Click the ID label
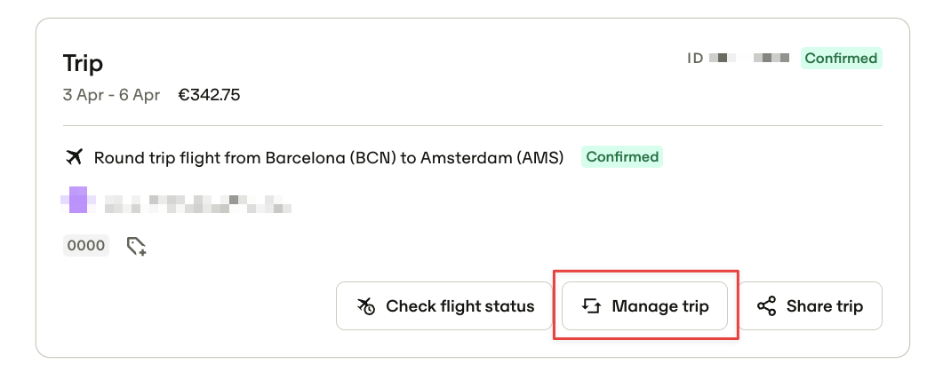The height and width of the screenshot is (372, 951). pyautogui.click(x=695, y=59)
